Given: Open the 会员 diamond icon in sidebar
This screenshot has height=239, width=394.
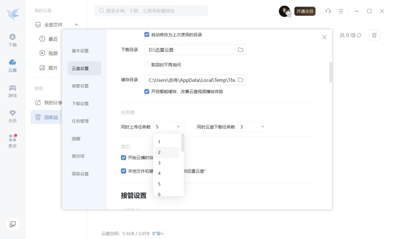Looking at the screenshot, I should (12, 116).
